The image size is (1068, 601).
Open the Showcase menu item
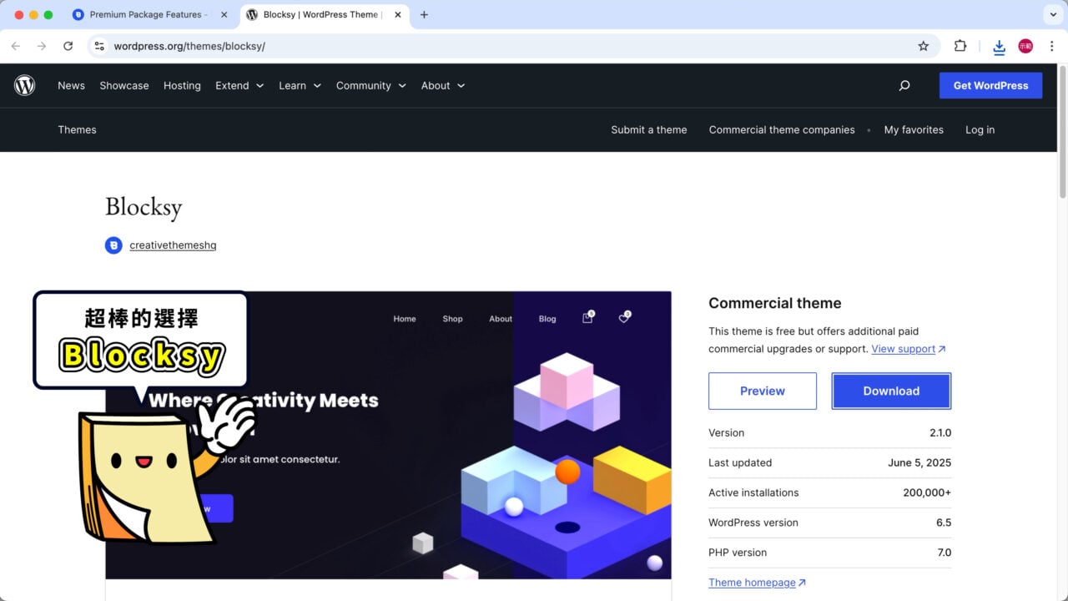[124, 85]
